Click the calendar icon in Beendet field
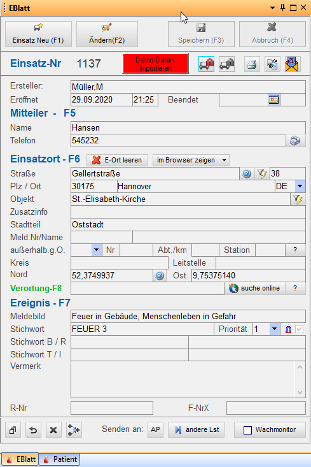The image size is (311, 467). point(273,99)
